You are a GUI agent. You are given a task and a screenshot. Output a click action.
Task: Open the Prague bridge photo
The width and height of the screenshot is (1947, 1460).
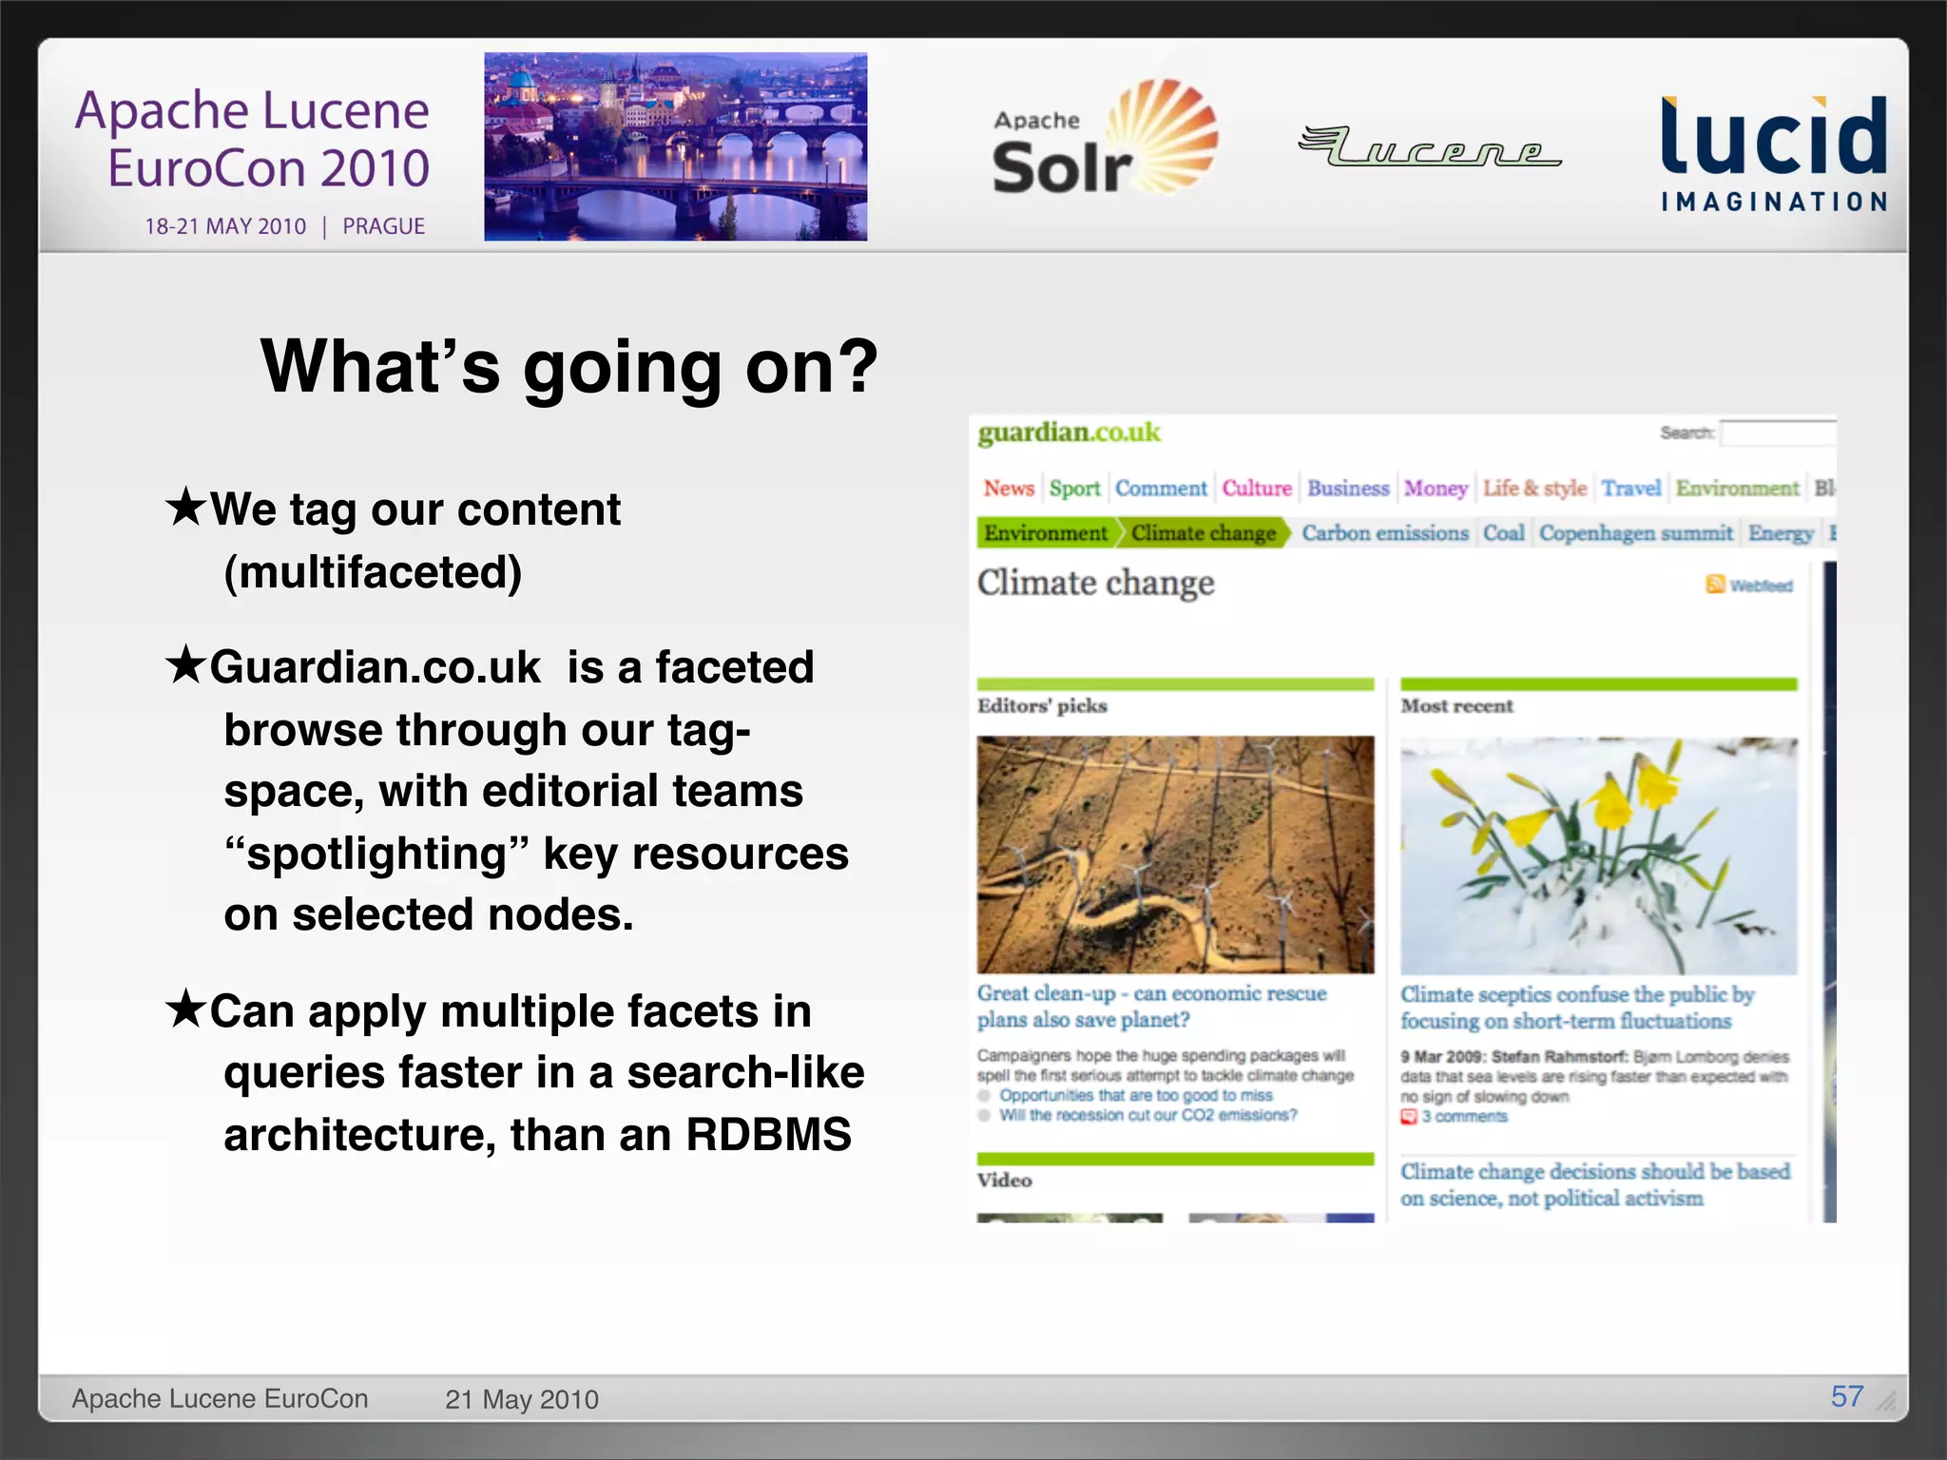coord(675,146)
